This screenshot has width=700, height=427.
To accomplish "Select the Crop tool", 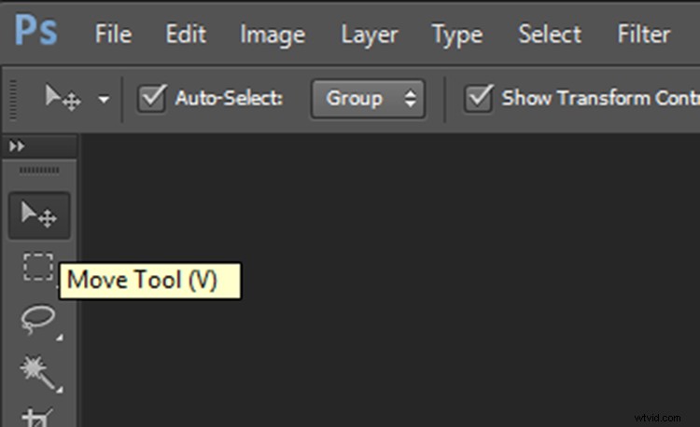I will pyautogui.click(x=38, y=416).
